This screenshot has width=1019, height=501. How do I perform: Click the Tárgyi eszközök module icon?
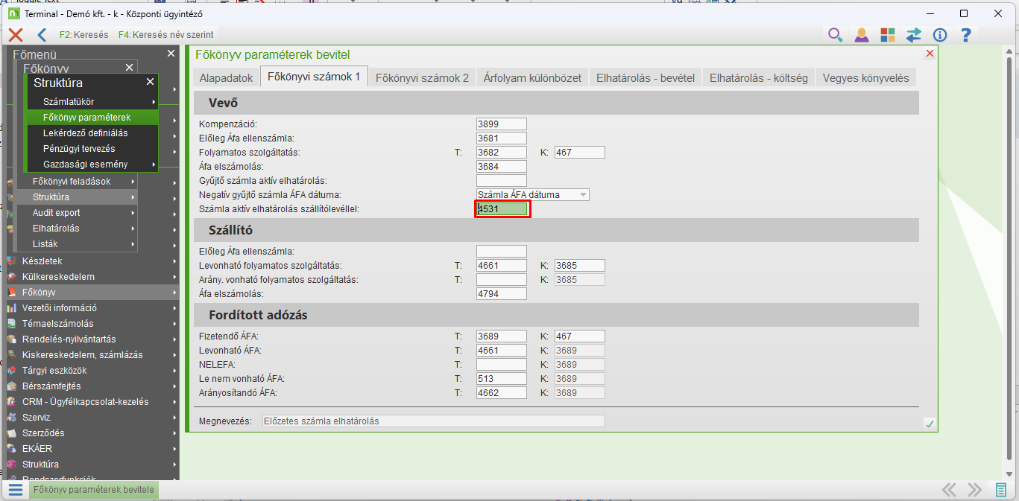coord(11,371)
